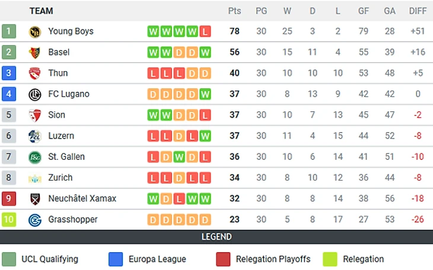433x270 pixels.
Task: Open the Zurich team name link
Action: pos(60,178)
